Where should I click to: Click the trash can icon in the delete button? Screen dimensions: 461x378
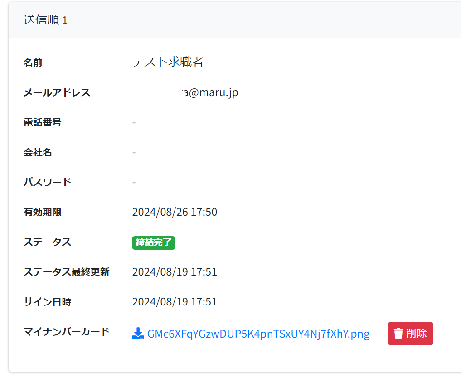(398, 334)
